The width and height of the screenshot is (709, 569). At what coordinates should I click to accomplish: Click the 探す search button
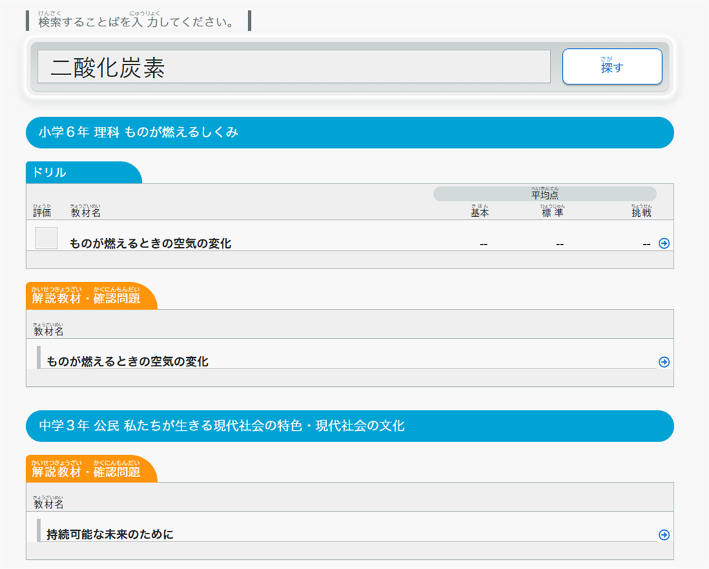coord(612,67)
